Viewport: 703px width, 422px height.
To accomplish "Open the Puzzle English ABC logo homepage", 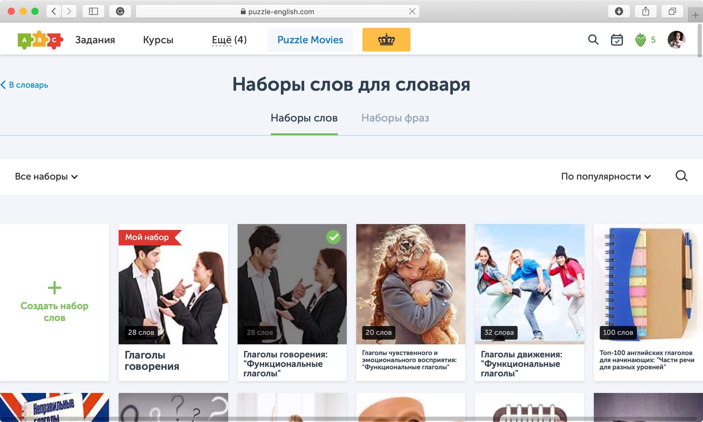I will pyautogui.click(x=40, y=40).
